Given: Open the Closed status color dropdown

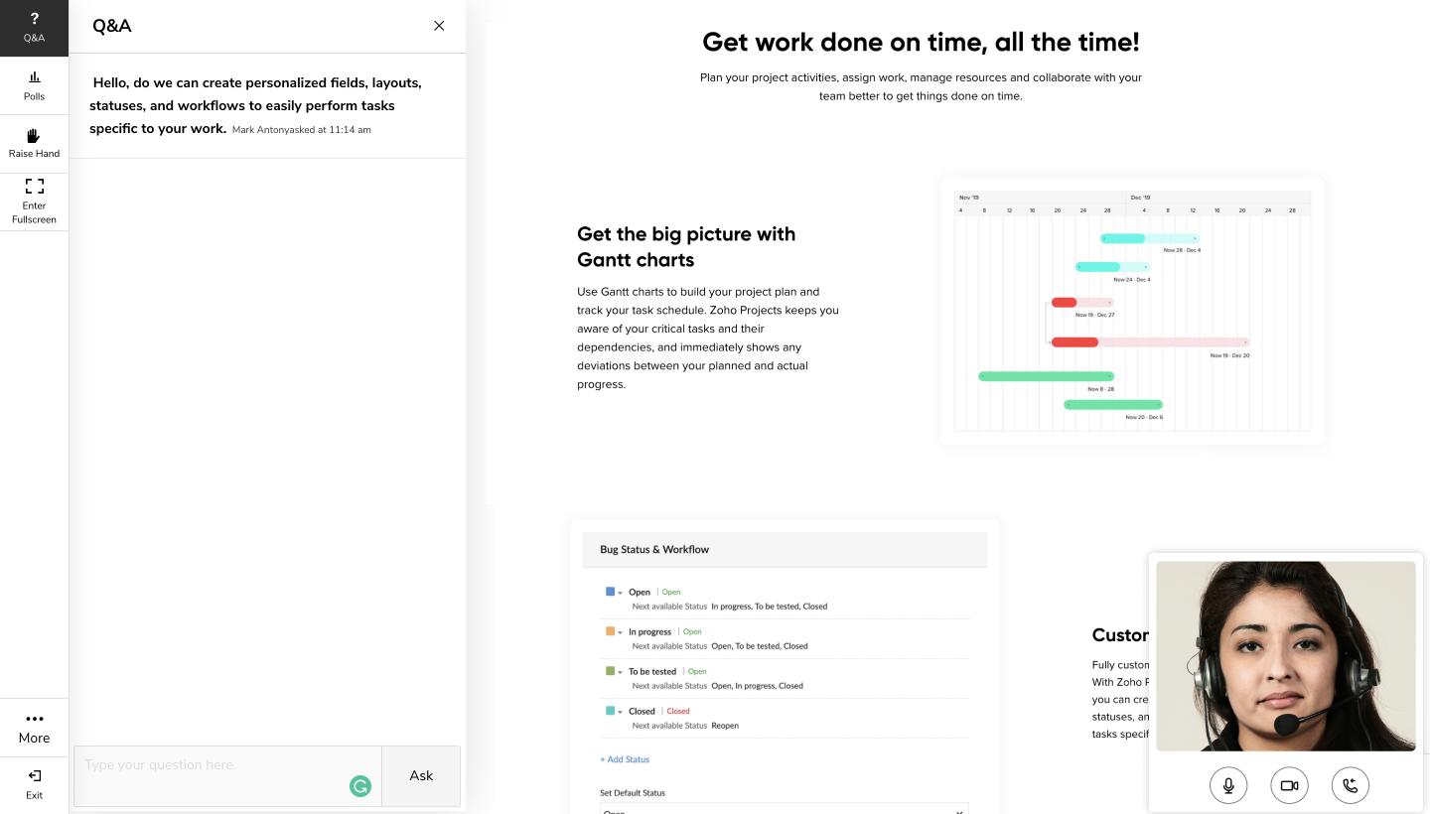Looking at the screenshot, I should click(x=620, y=712).
